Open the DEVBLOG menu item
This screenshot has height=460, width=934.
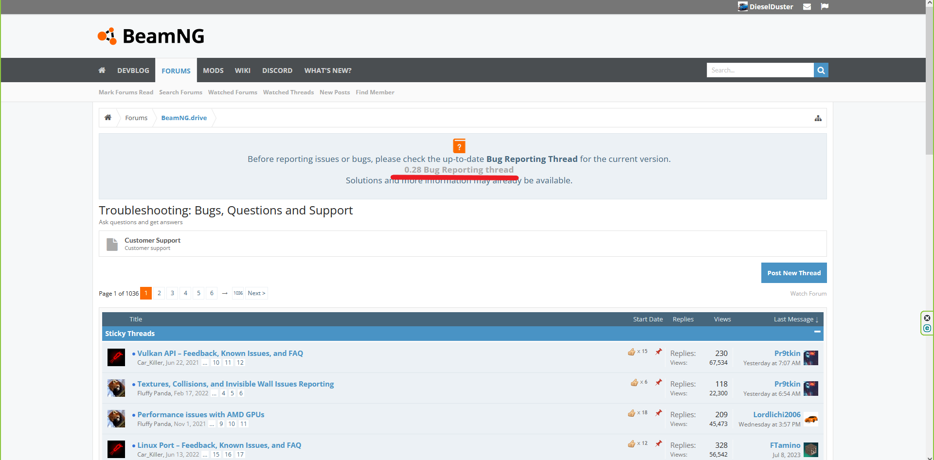click(133, 71)
